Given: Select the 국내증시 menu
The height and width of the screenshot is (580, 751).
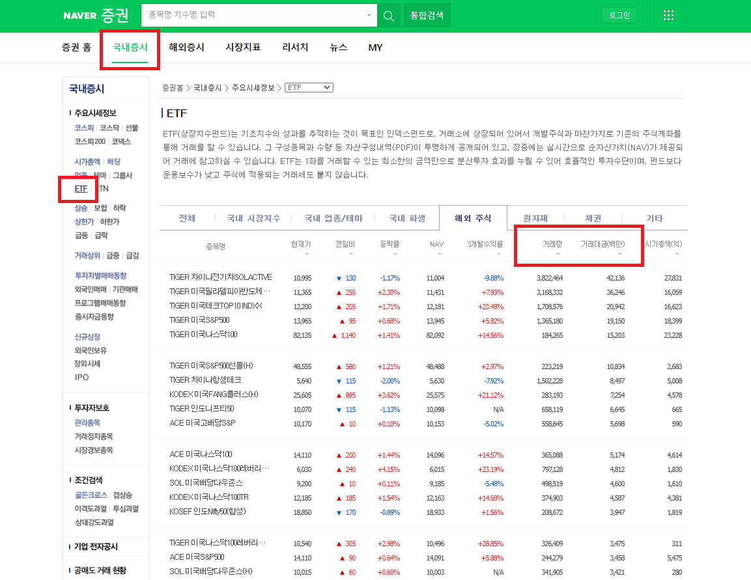Looking at the screenshot, I should tap(130, 48).
